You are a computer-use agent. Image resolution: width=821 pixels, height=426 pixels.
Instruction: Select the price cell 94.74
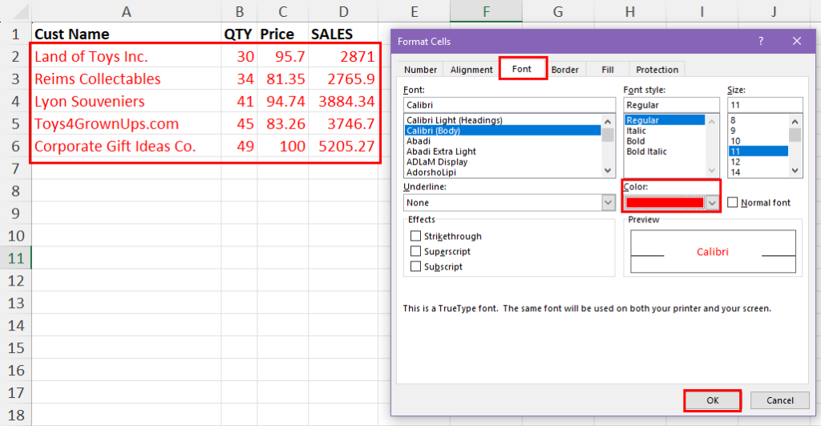coord(283,101)
